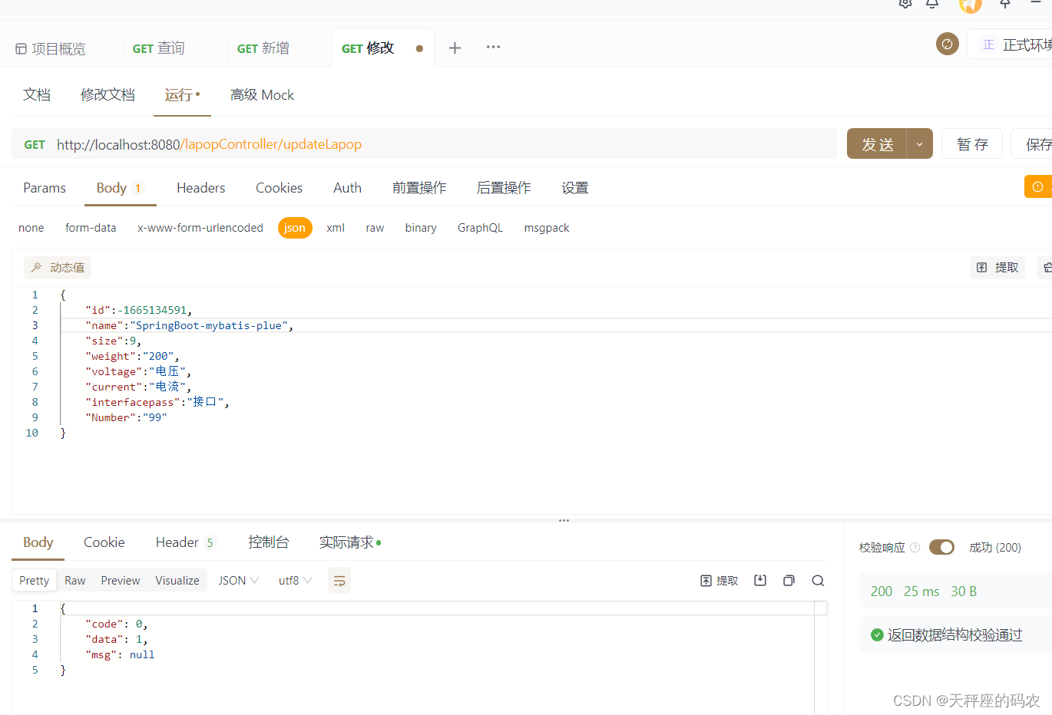Switch to the GET 新增 tab
Image resolution: width=1052 pixels, height=715 pixels.
click(x=263, y=48)
